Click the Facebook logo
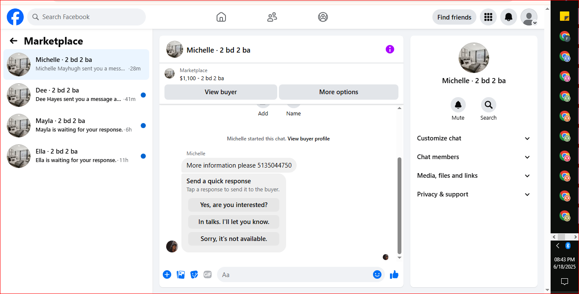The height and width of the screenshot is (294, 579). [15, 17]
